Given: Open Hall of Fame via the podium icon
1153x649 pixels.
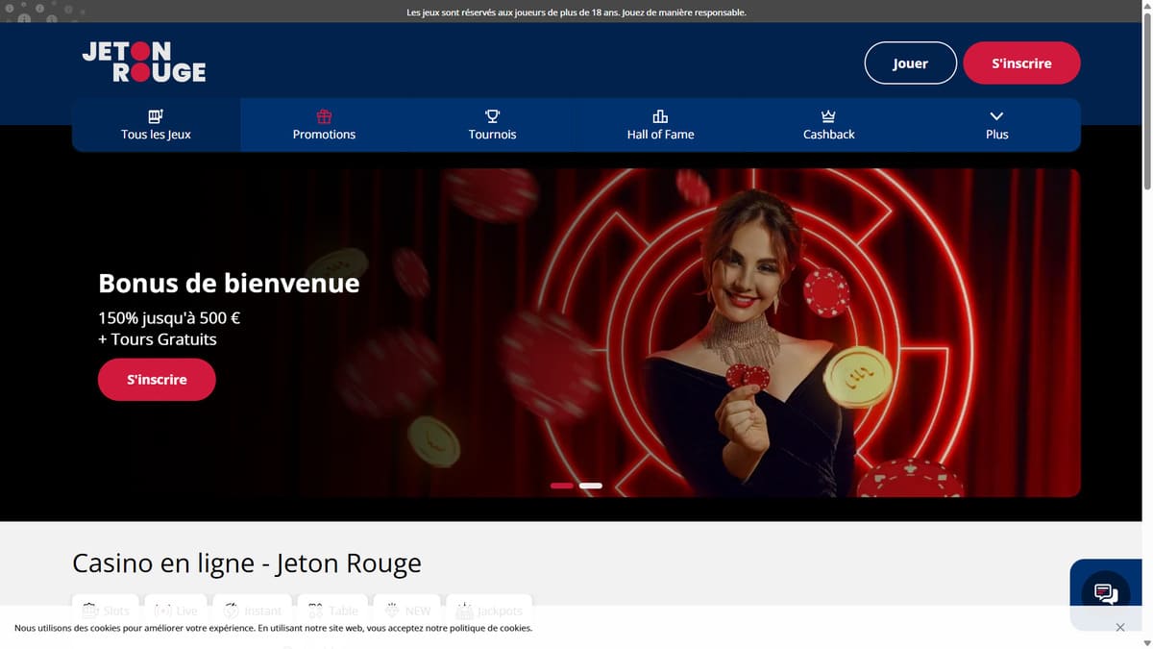Looking at the screenshot, I should [x=660, y=125].
